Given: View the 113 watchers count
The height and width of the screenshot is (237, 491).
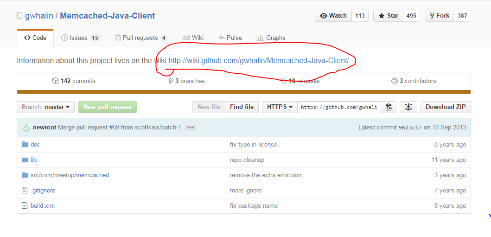Looking at the screenshot, I should click(x=360, y=16).
